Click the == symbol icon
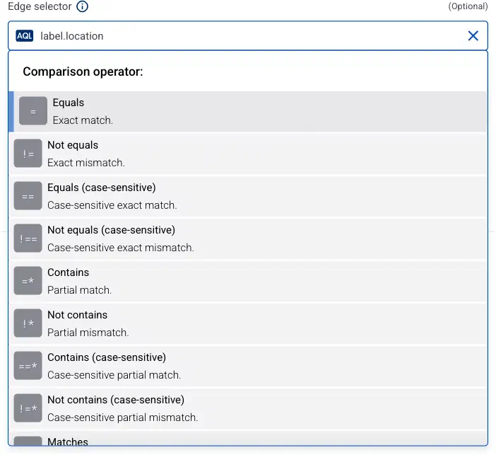Image resolution: width=496 pixels, height=455 pixels. [x=28, y=196]
